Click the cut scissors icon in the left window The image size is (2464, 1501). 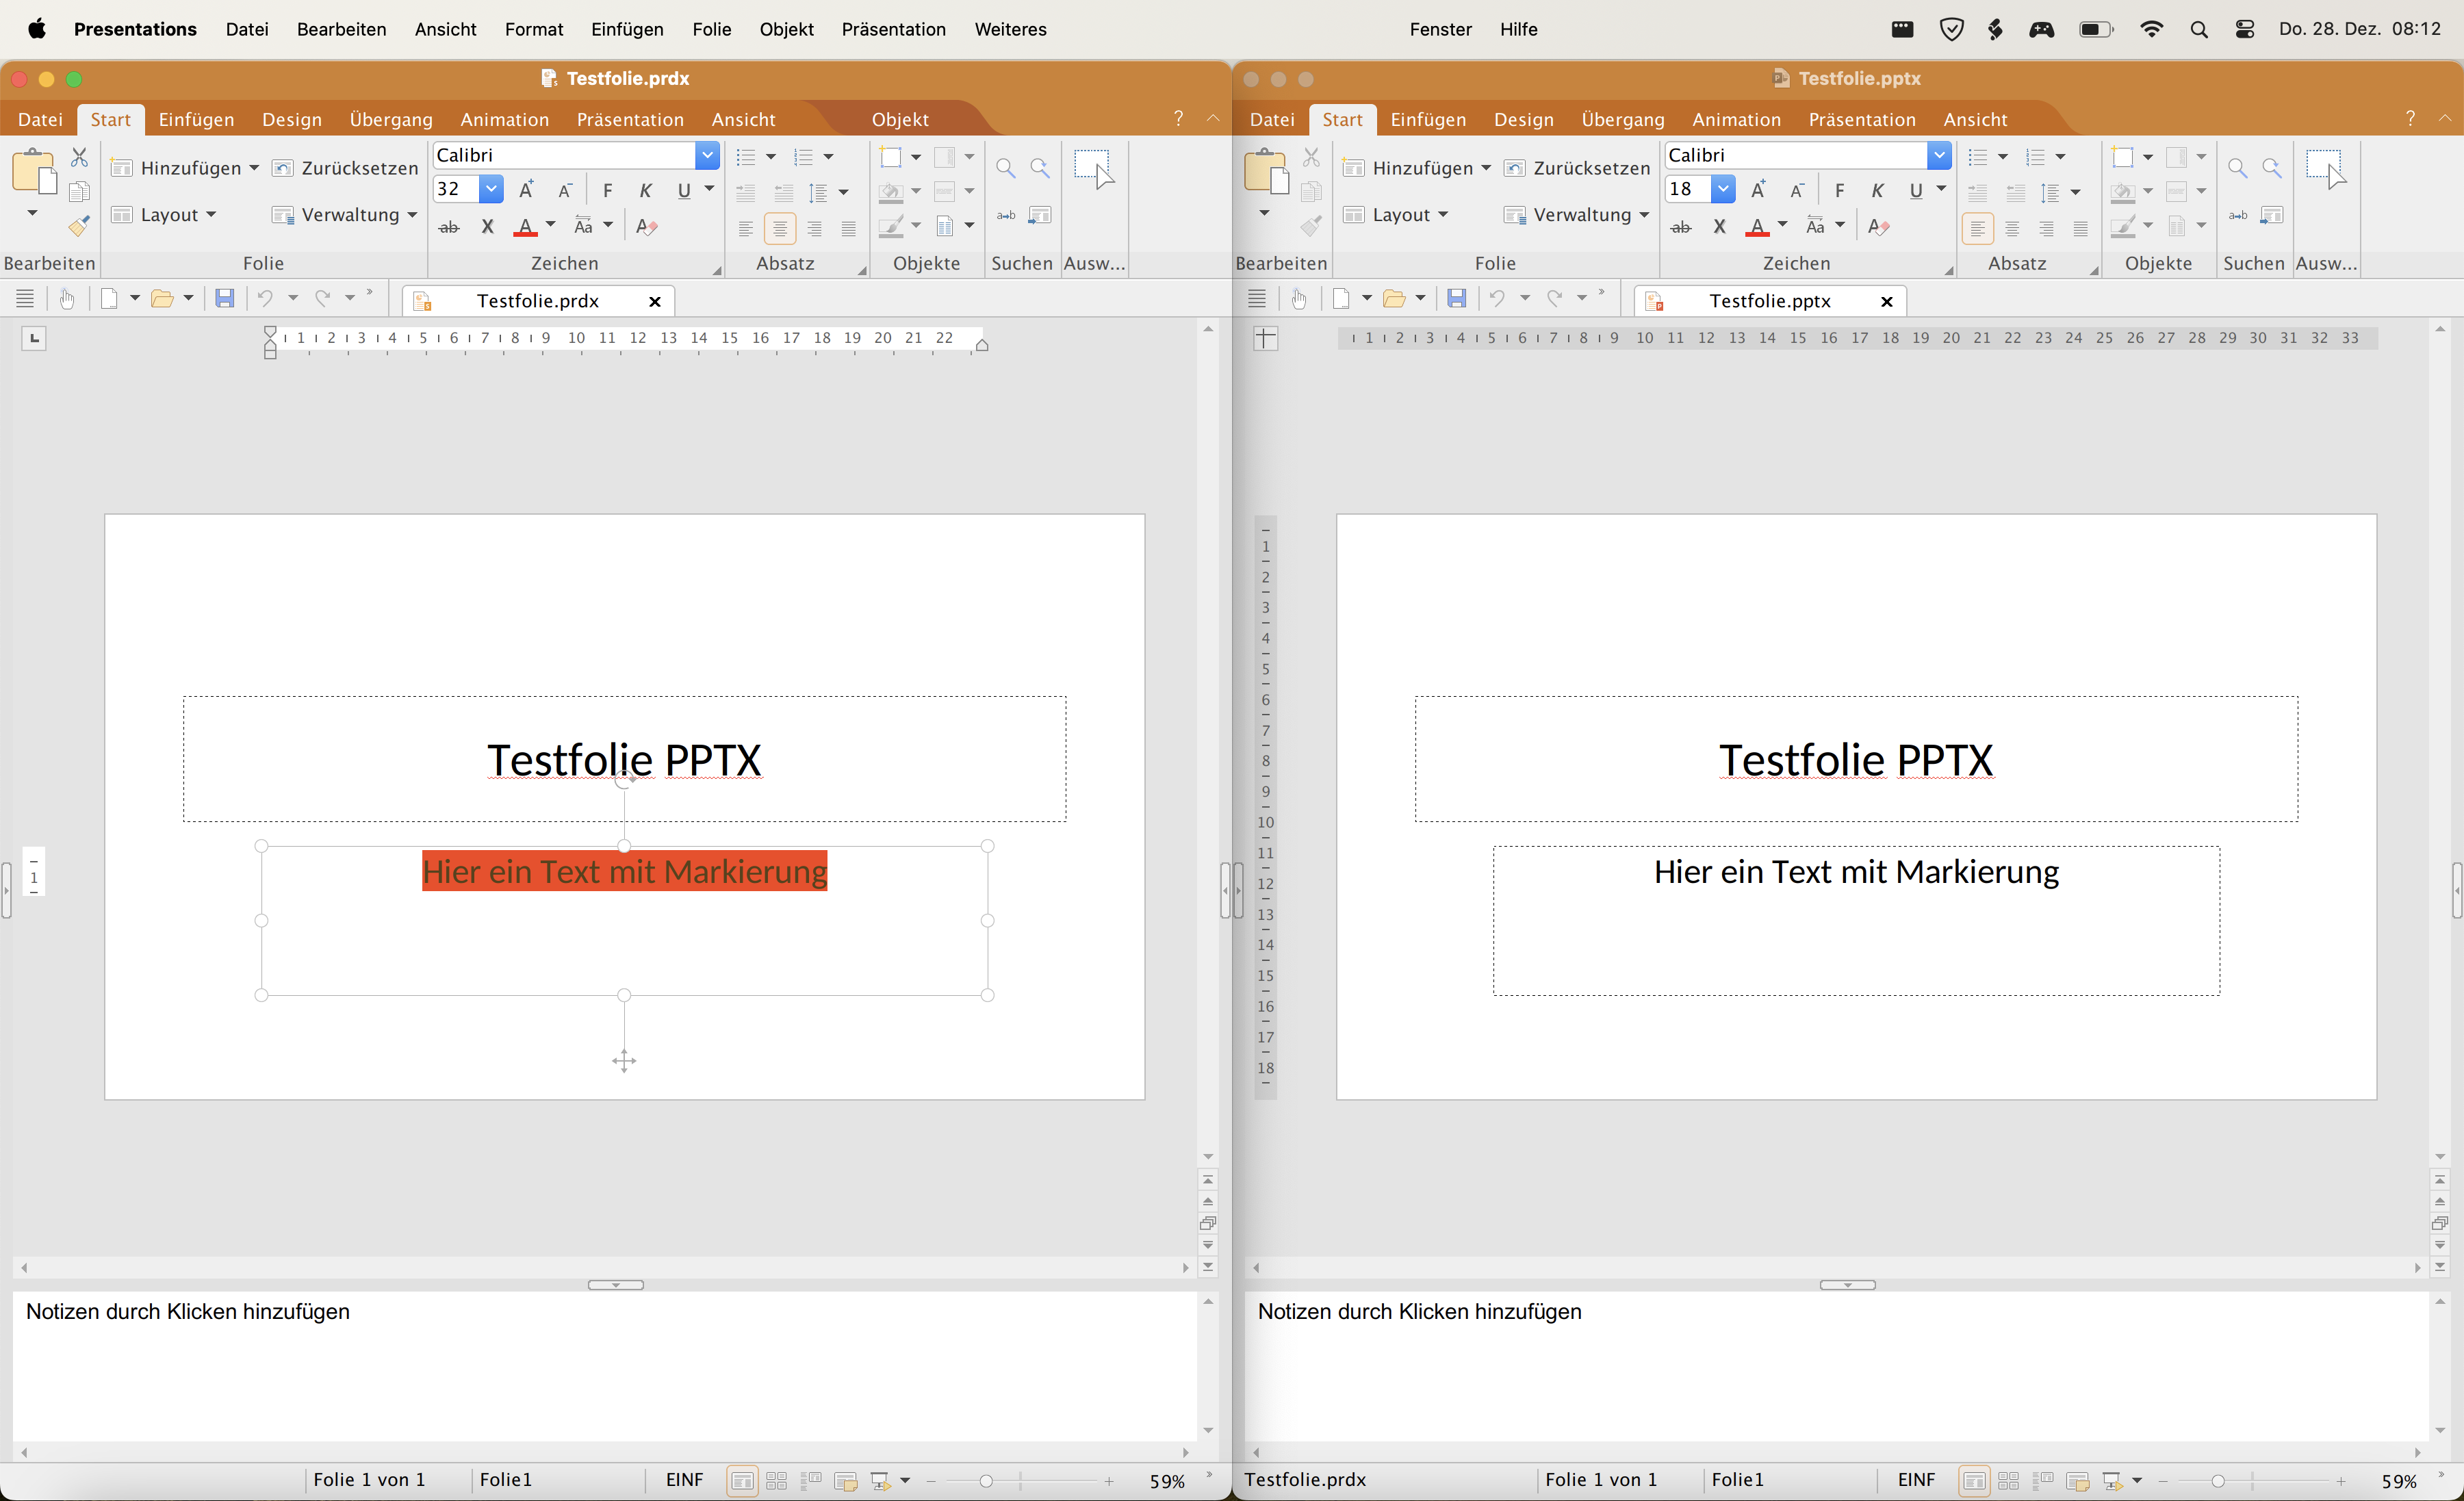tap(79, 157)
